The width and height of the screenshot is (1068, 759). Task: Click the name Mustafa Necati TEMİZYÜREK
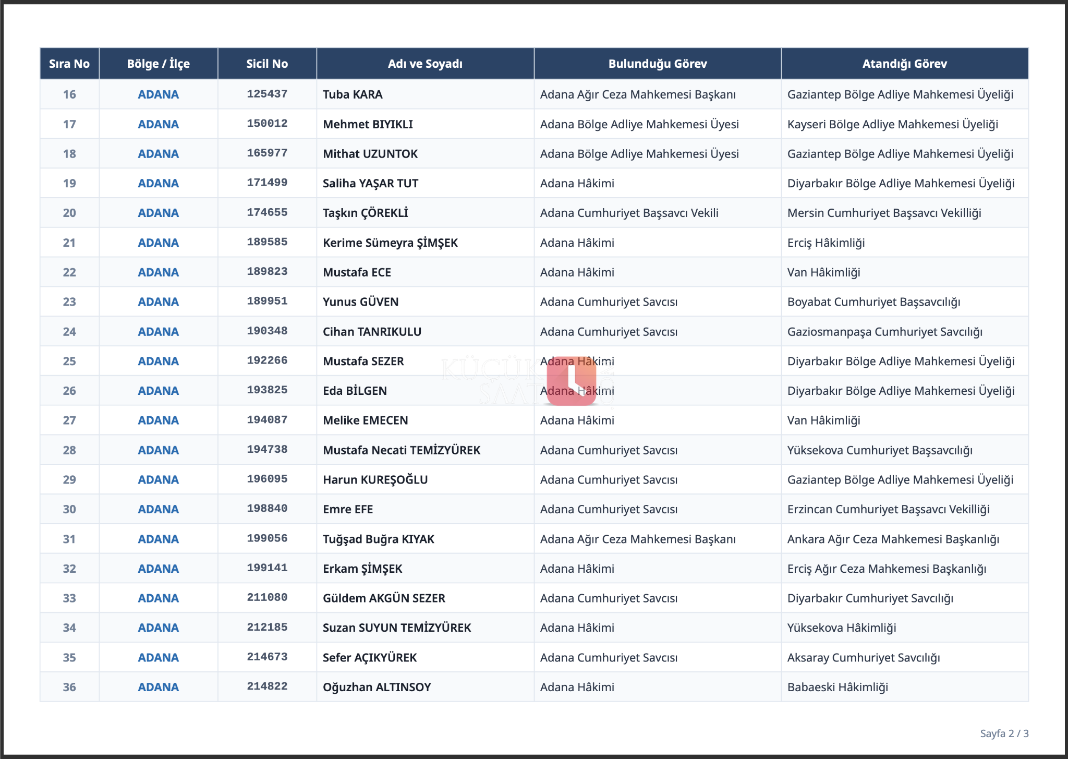coord(402,450)
